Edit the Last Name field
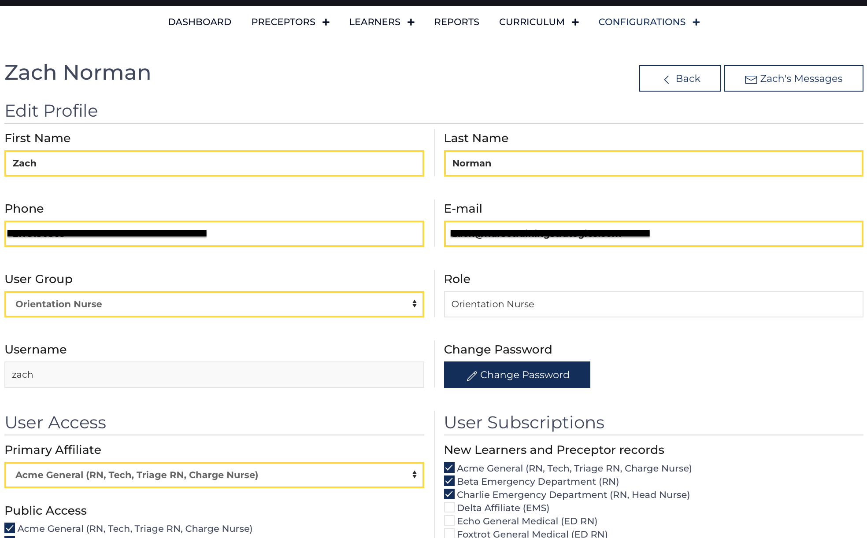Viewport: 867px width, 538px height. (653, 163)
